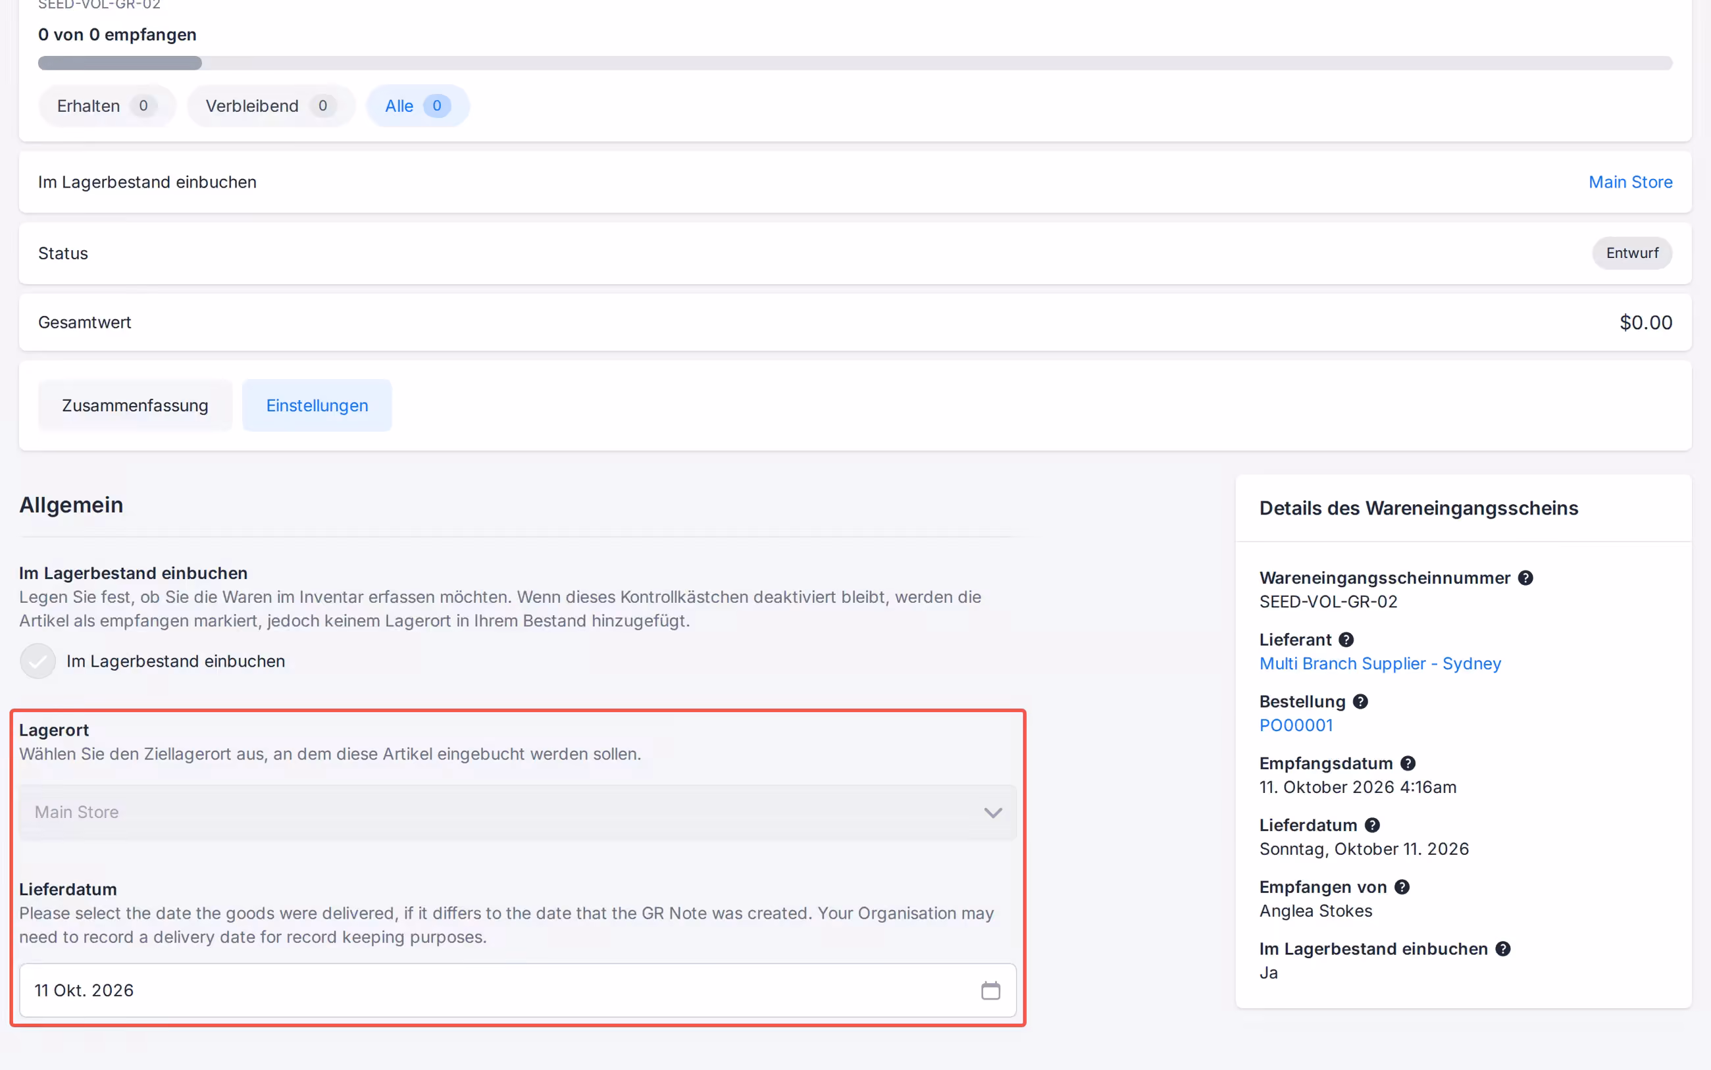Click receipt number SEED-VOL-GR-02 in details
This screenshot has width=1711, height=1070.
[1328, 601]
